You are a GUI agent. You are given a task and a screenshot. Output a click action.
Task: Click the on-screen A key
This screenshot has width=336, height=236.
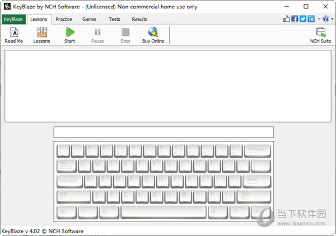coord(91,181)
